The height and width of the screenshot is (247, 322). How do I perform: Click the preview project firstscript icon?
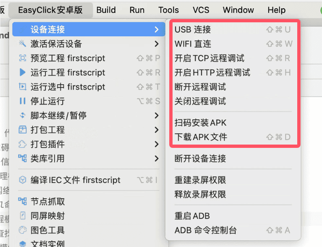(22, 58)
